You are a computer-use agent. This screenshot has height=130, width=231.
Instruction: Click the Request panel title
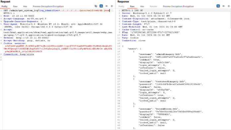(x=5, y=2)
